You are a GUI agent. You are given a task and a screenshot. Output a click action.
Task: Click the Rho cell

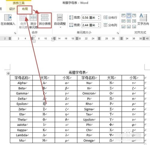(x=88, y=104)
